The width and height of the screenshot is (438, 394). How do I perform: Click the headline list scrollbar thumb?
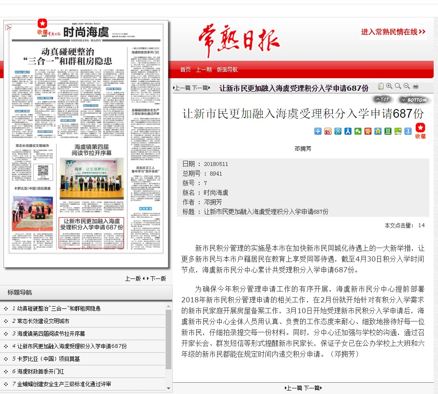coord(168,339)
